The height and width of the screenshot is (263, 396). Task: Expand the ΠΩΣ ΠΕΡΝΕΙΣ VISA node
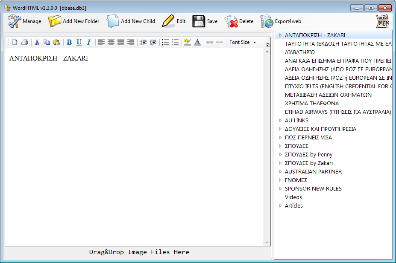(280, 138)
